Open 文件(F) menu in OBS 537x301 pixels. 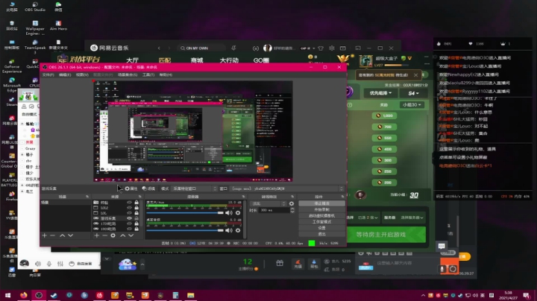pyautogui.click(x=48, y=75)
